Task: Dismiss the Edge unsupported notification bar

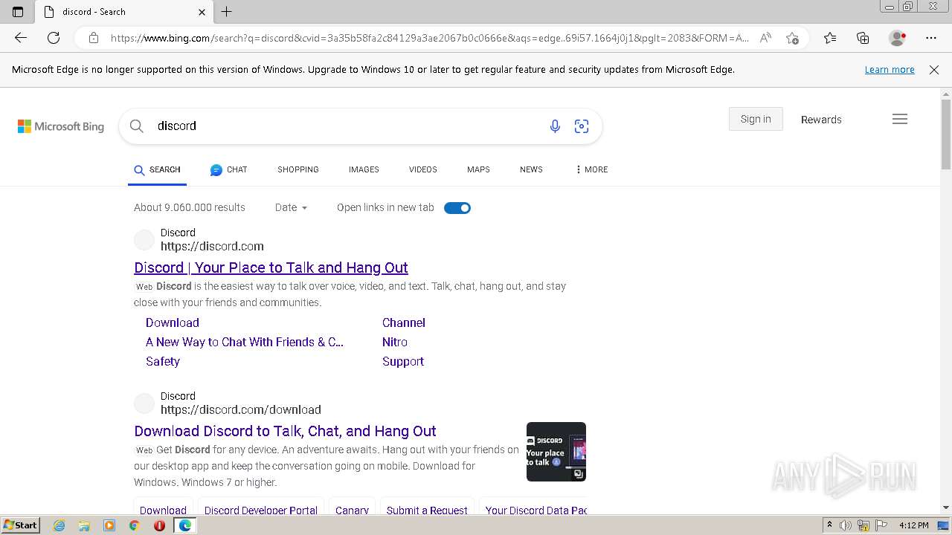Action: pyautogui.click(x=934, y=70)
